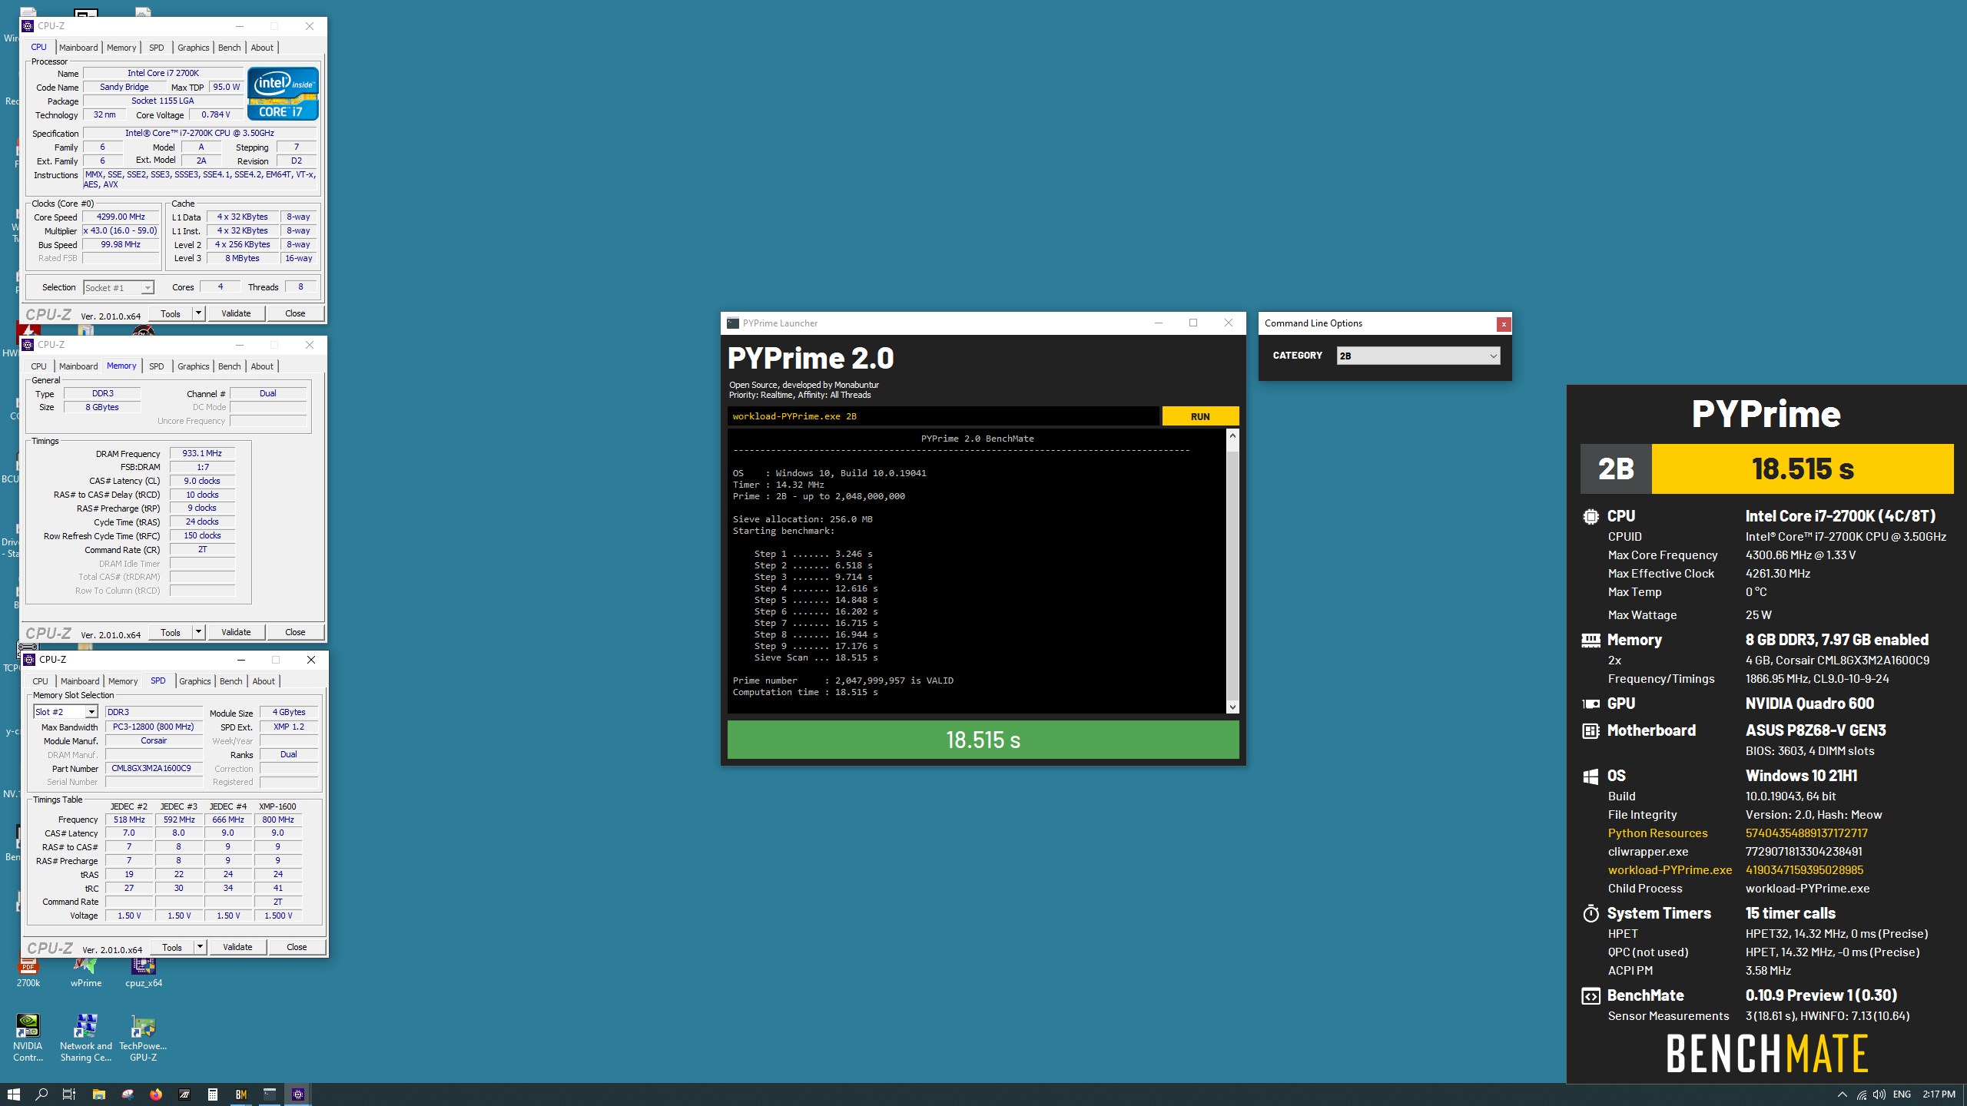Click Close button in middle CPU-Z window

[x=295, y=632]
